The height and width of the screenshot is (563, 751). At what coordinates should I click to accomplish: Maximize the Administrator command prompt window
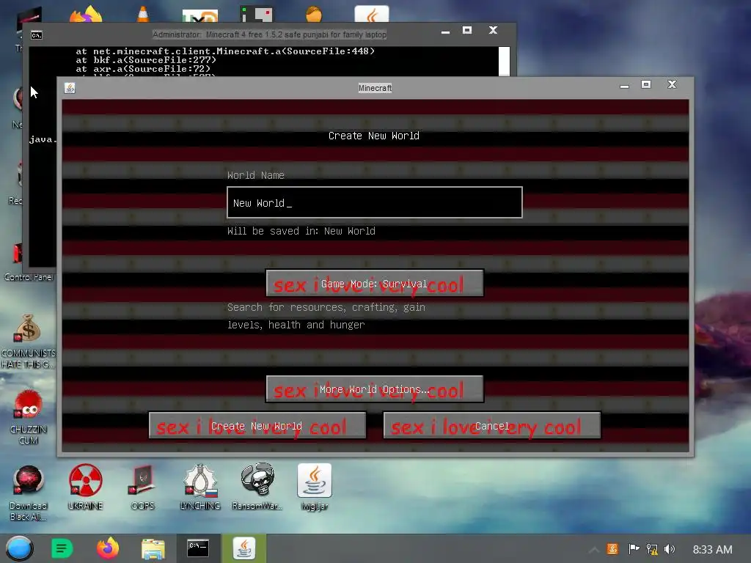(467, 30)
